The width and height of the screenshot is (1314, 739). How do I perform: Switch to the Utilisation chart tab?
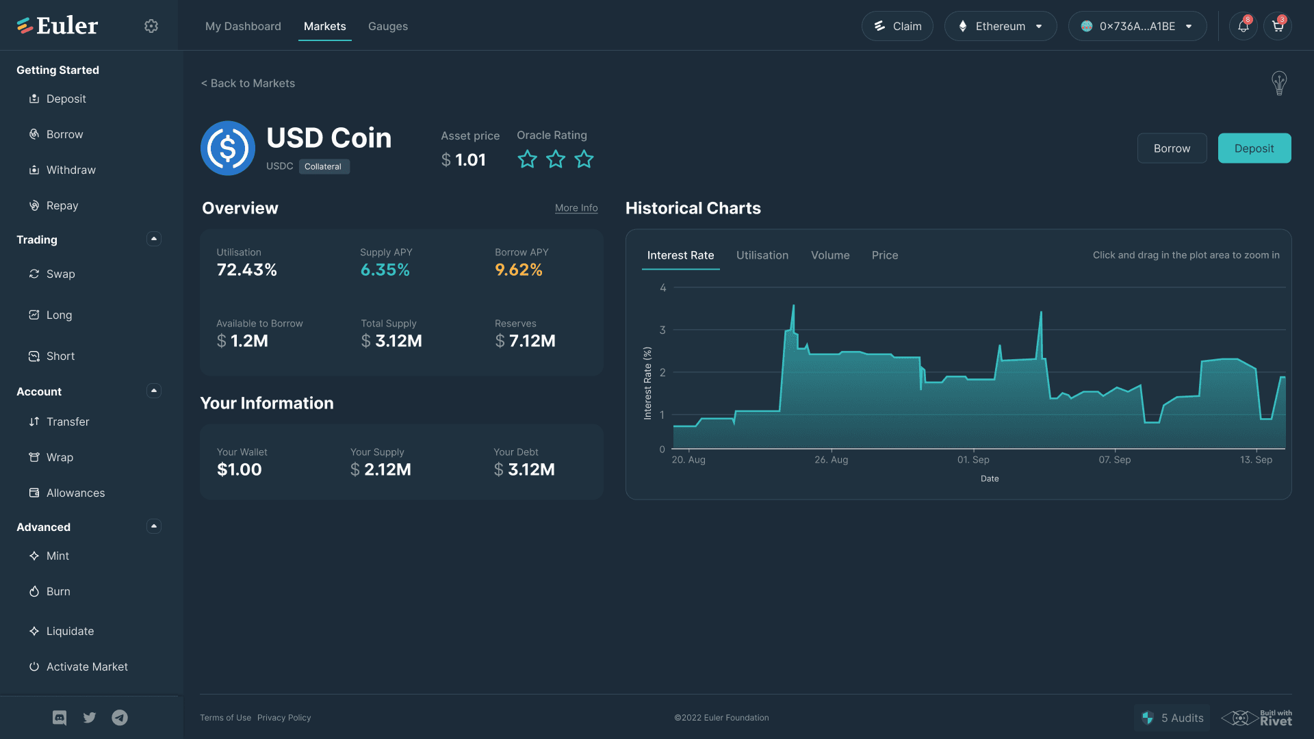[762, 255]
